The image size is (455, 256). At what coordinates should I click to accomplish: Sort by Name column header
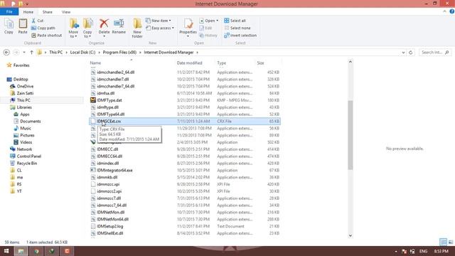tap(95, 63)
